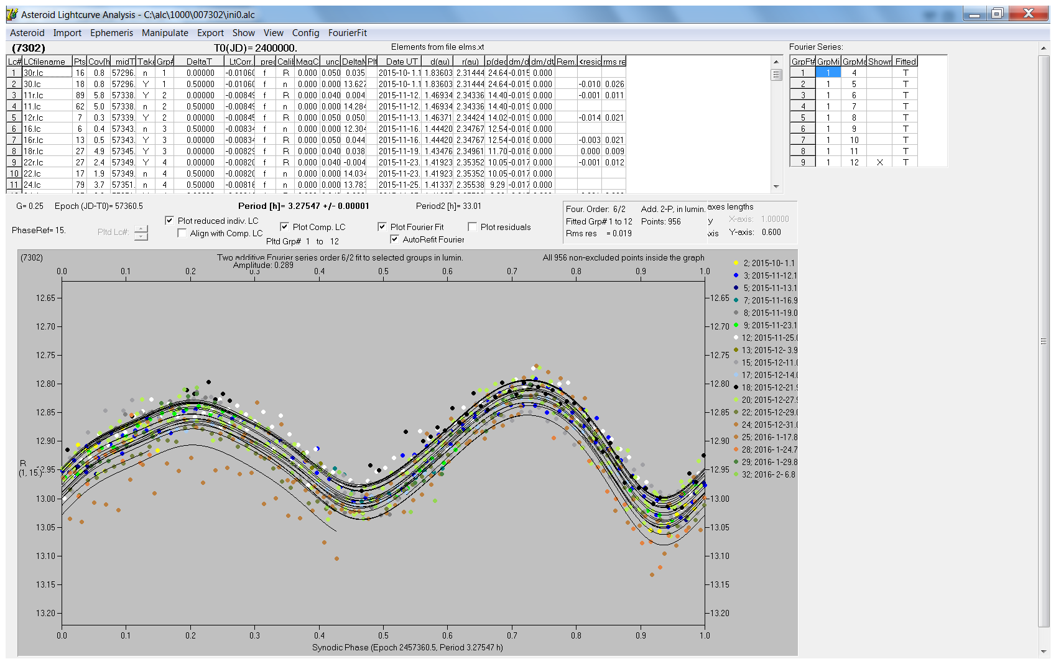The height and width of the screenshot is (664, 1056).
Task: Toggle Plot Fourier Fit checkbox
Action: click(x=382, y=227)
